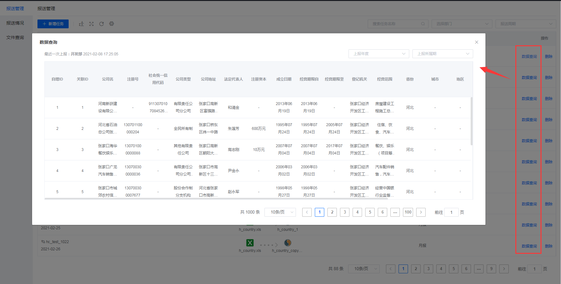The width and height of the screenshot is (561, 284).
Task: Click the 新增任务 button
Action: (x=53, y=24)
